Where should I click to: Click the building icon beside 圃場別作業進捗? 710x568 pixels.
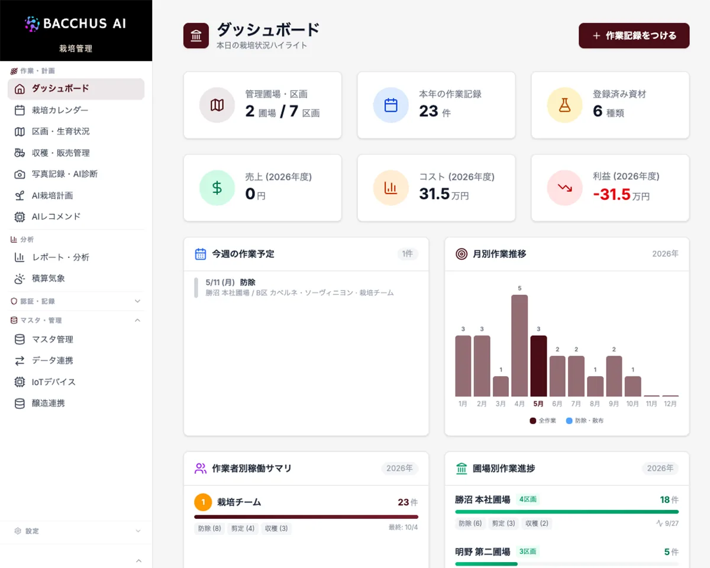(461, 469)
